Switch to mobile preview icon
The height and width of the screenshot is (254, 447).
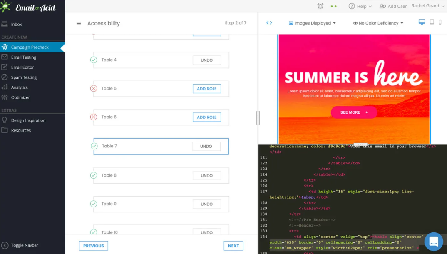[440, 22]
